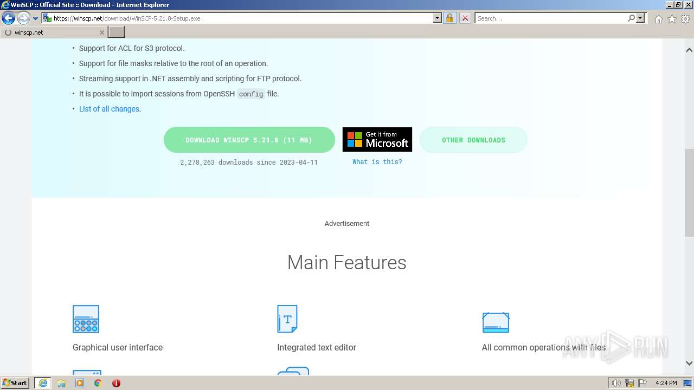Open the red Opera-style taskbar icon
Image resolution: width=694 pixels, height=390 pixels.
[116, 383]
